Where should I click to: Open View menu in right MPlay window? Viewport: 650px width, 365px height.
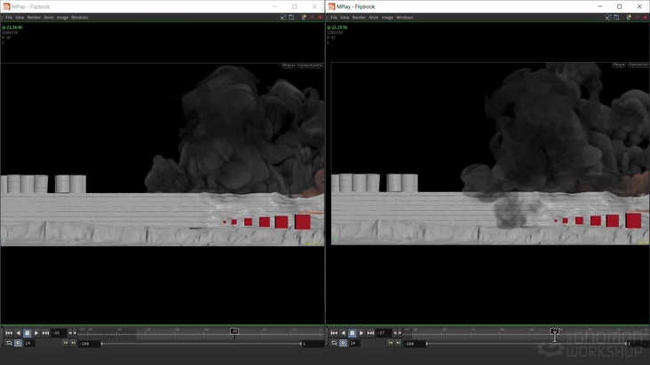pyautogui.click(x=345, y=18)
